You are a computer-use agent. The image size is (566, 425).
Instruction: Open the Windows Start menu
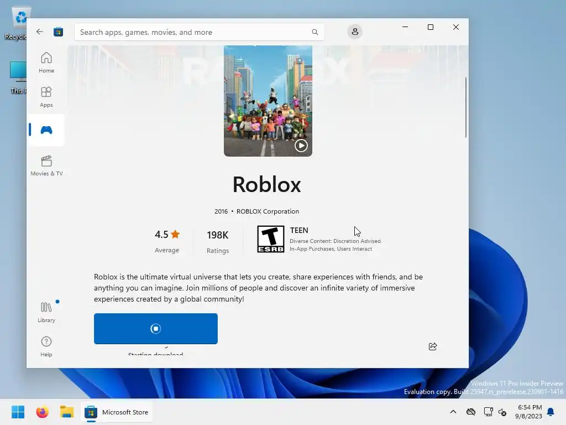tap(18, 412)
